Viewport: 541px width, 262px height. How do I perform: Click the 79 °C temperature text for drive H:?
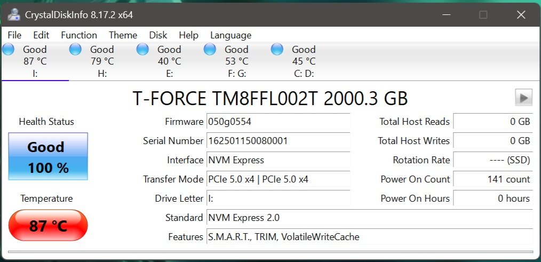coord(102,61)
